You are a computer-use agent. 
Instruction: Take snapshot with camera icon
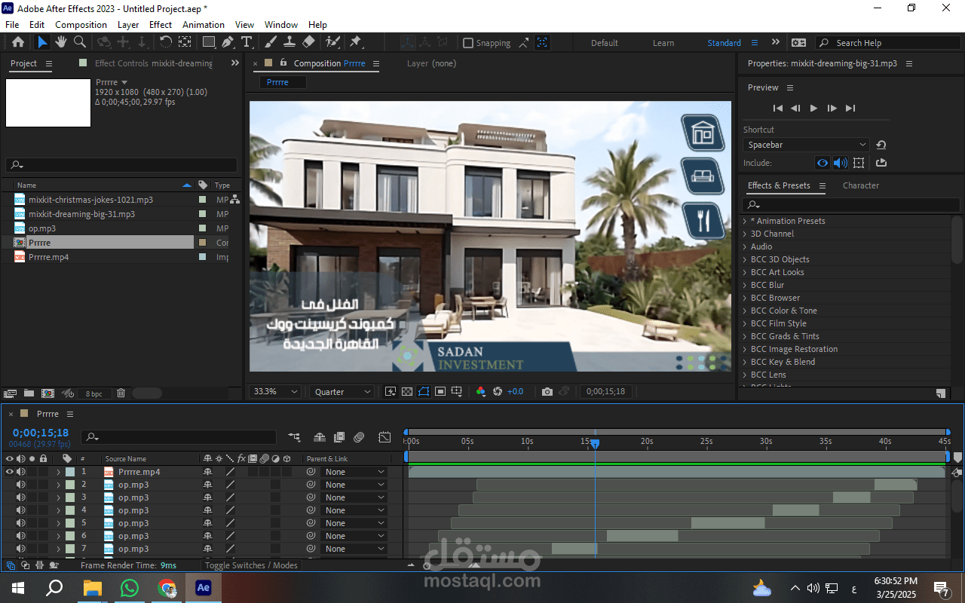pyautogui.click(x=547, y=392)
